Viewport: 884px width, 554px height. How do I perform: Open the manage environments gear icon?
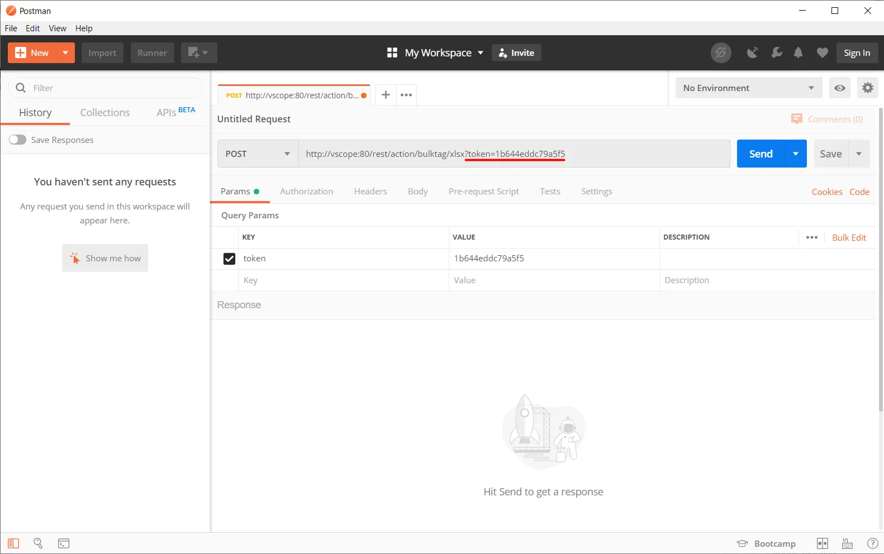coord(868,88)
